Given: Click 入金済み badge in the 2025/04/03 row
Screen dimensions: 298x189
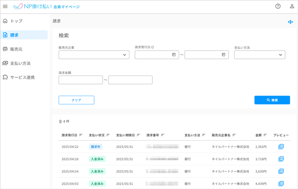Looking at the screenshot, I should coord(97,184).
